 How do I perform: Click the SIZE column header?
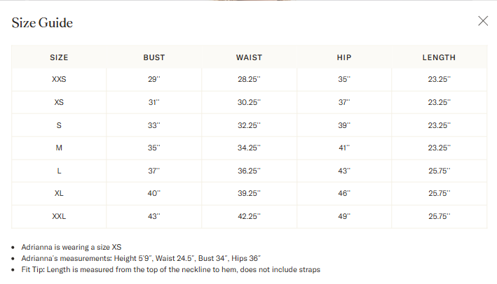coord(59,57)
